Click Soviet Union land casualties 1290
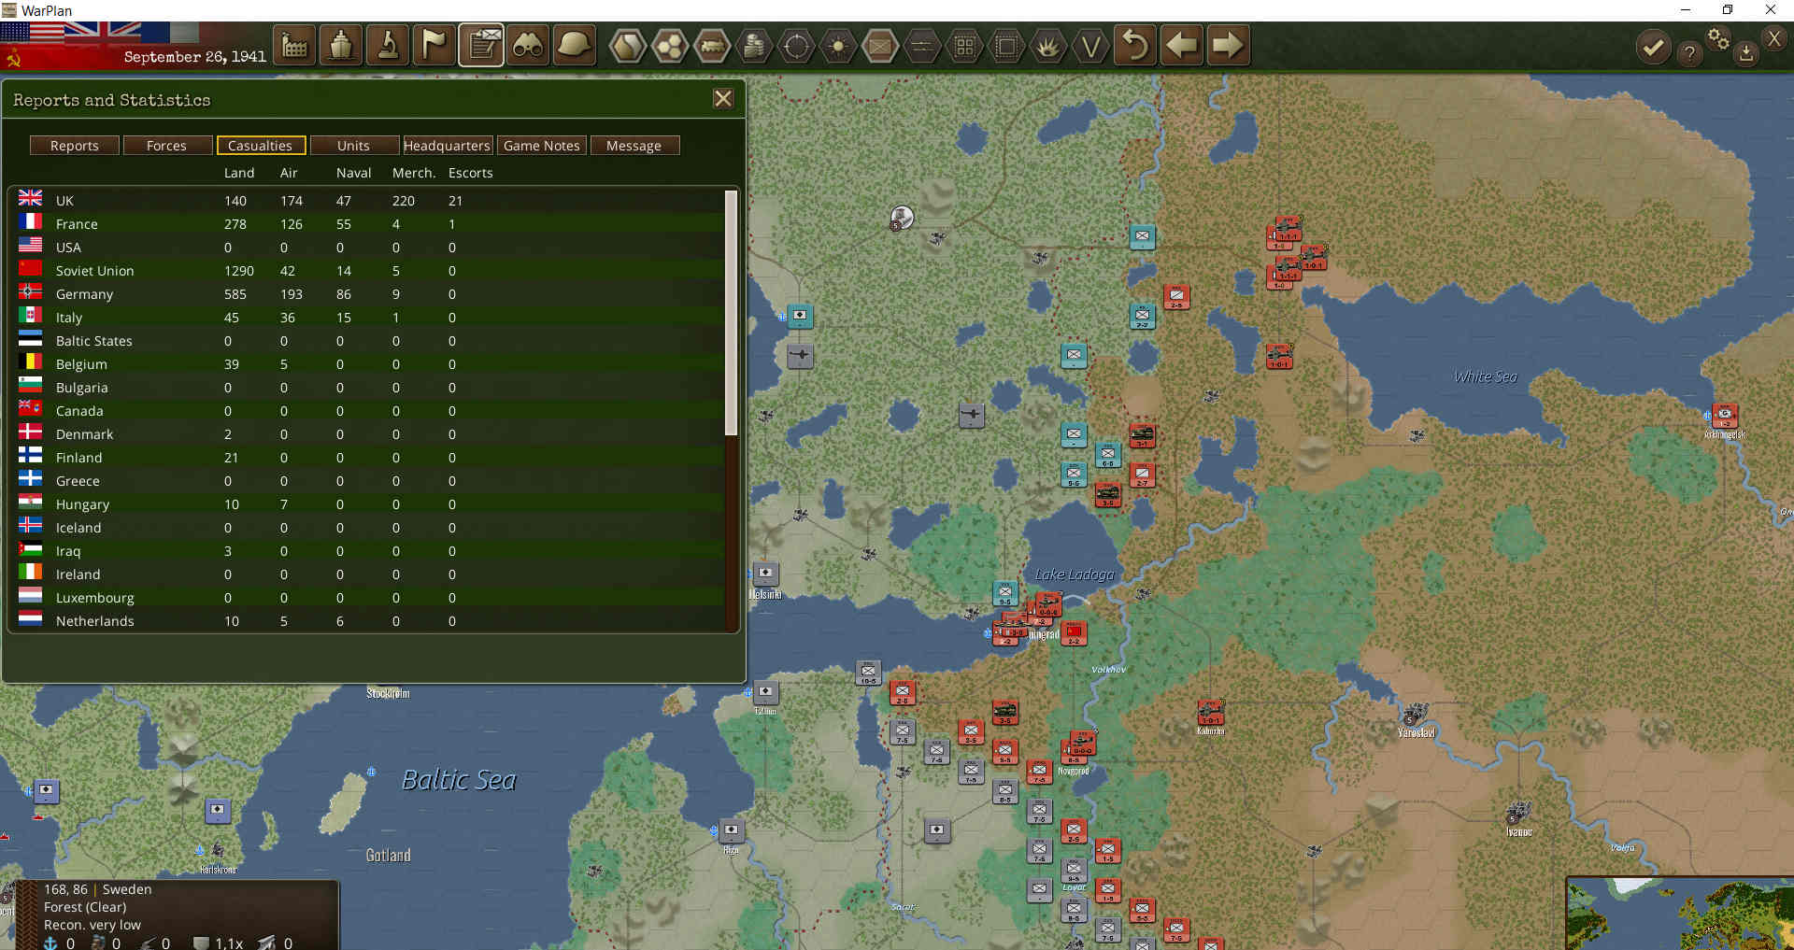1794x950 pixels. click(x=239, y=271)
